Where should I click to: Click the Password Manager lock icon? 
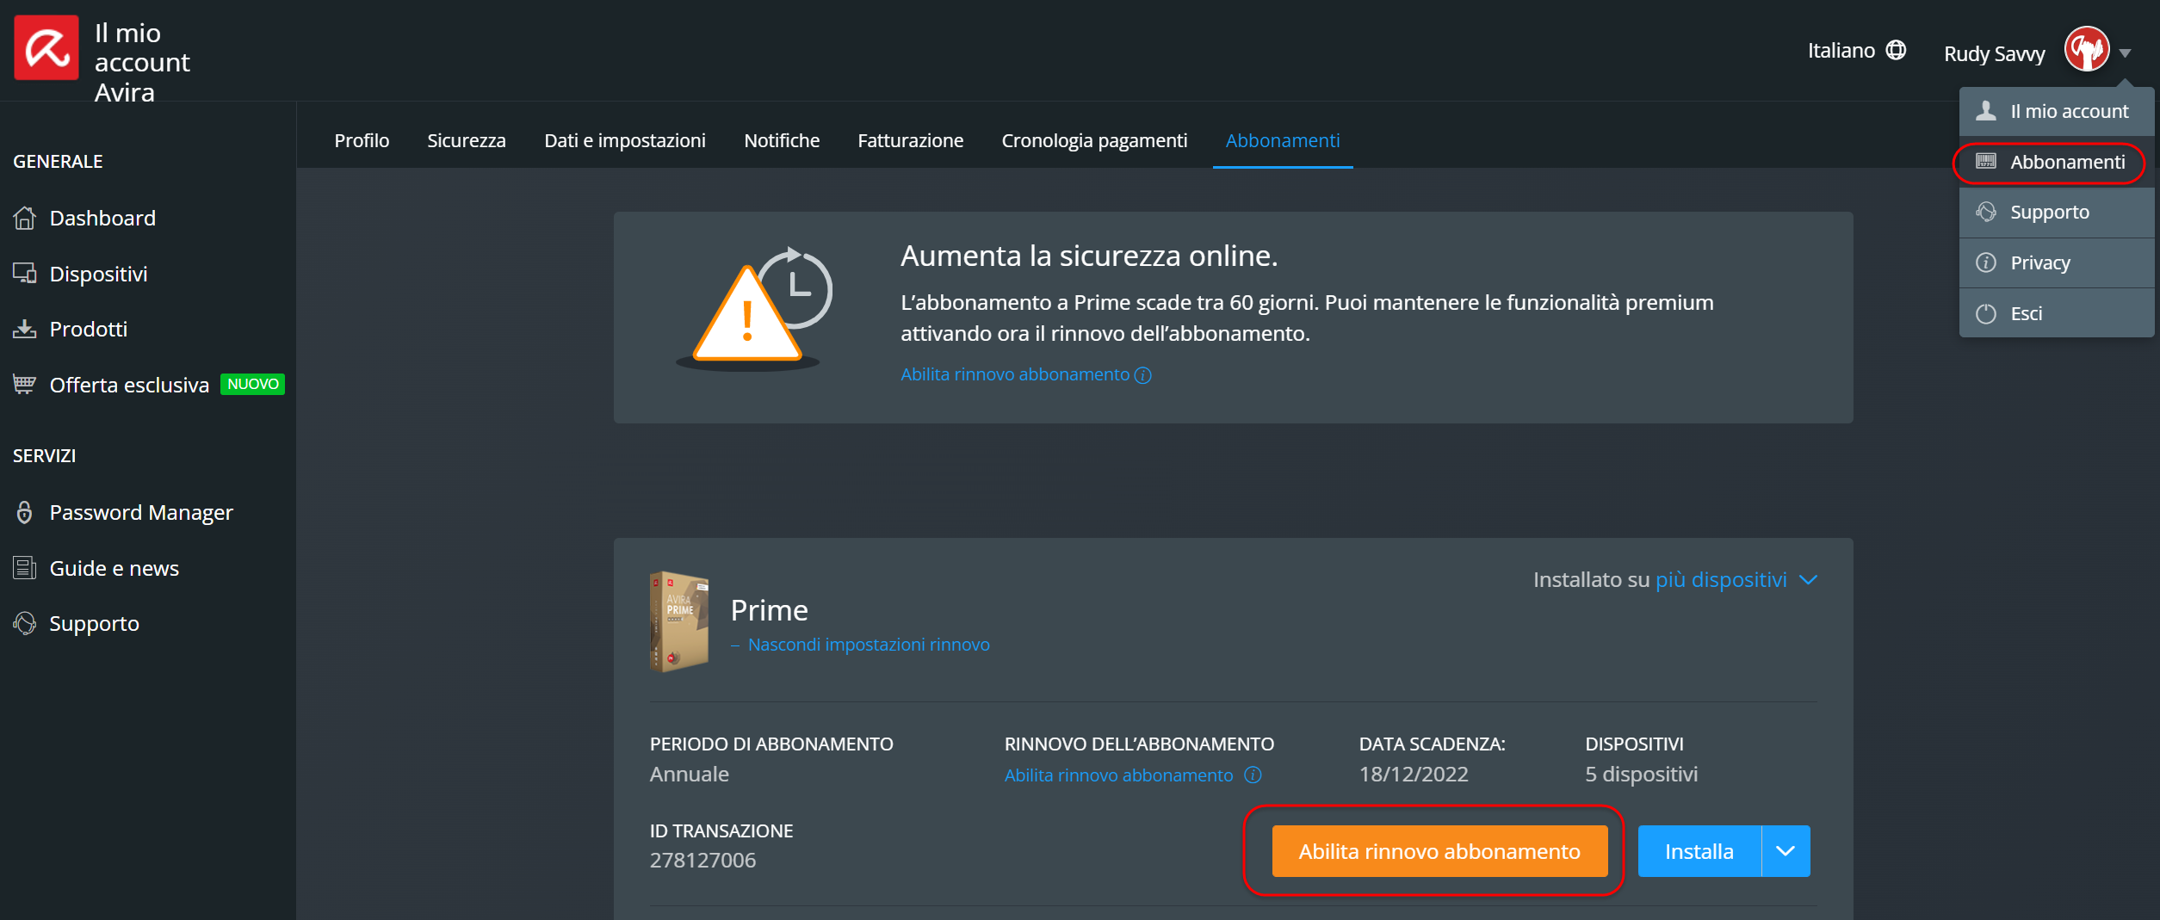(25, 512)
